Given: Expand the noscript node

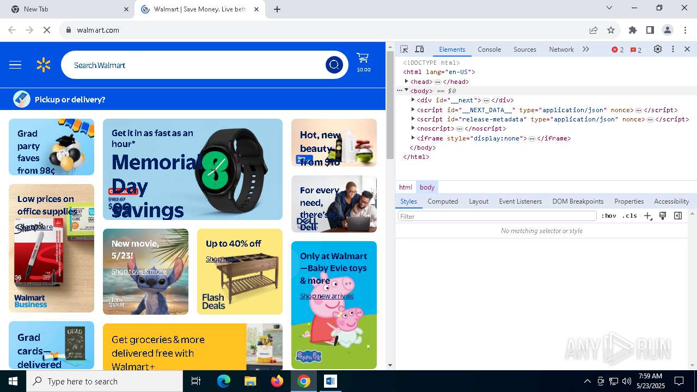Looking at the screenshot, I should click(x=413, y=128).
